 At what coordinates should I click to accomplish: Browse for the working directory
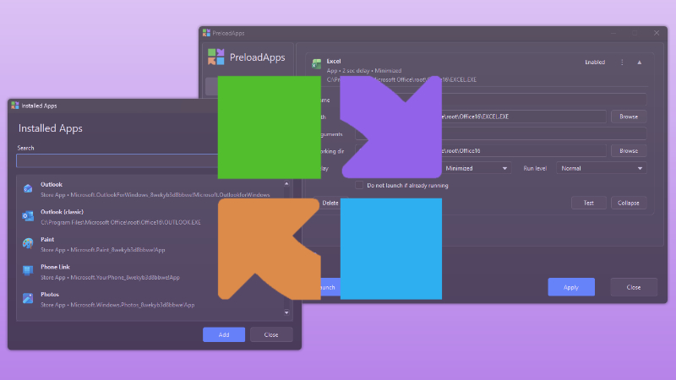(629, 151)
